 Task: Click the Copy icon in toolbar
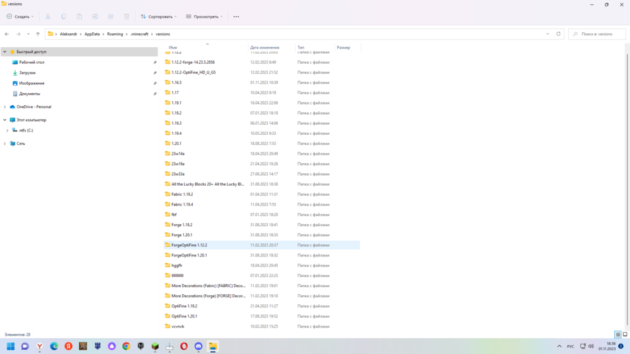pyautogui.click(x=64, y=16)
